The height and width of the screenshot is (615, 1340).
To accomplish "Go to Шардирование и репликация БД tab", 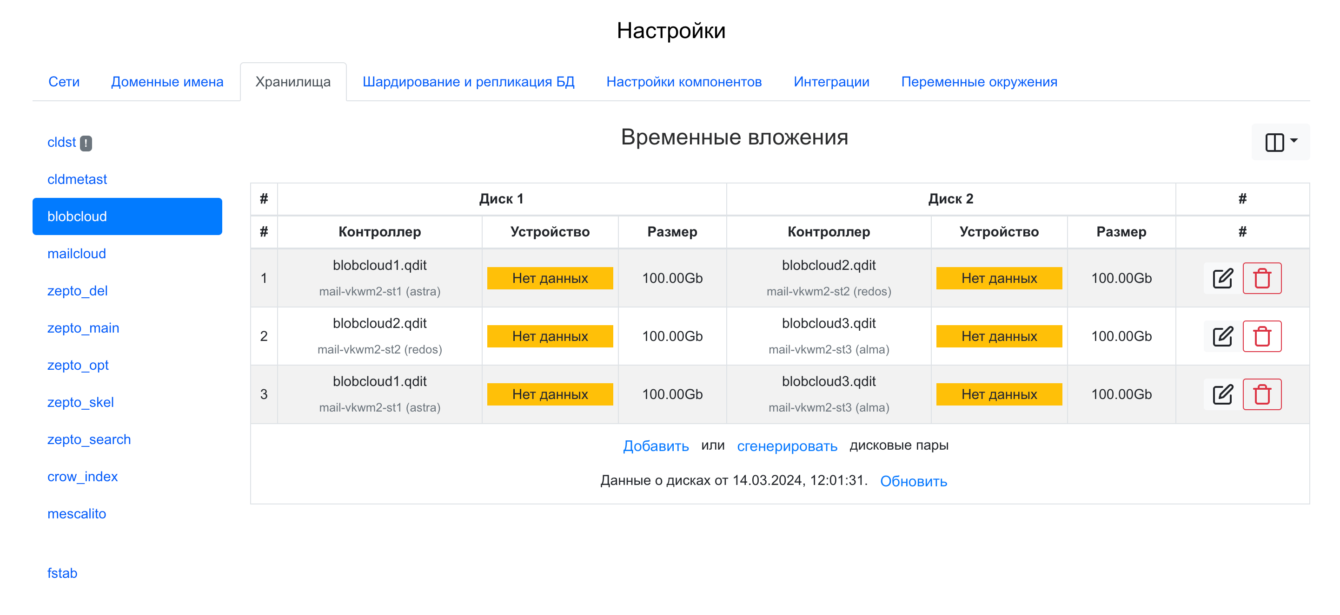I will (468, 82).
